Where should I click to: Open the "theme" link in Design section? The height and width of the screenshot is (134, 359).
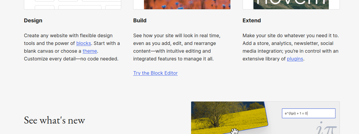[90, 51]
